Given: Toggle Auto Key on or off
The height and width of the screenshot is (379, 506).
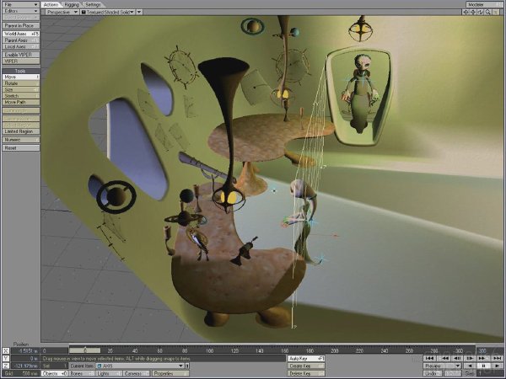Looking at the screenshot, I should (x=306, y=359).
